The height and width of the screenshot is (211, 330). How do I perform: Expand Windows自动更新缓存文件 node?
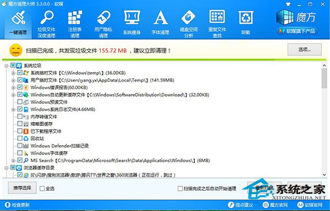tap(13, 95)
